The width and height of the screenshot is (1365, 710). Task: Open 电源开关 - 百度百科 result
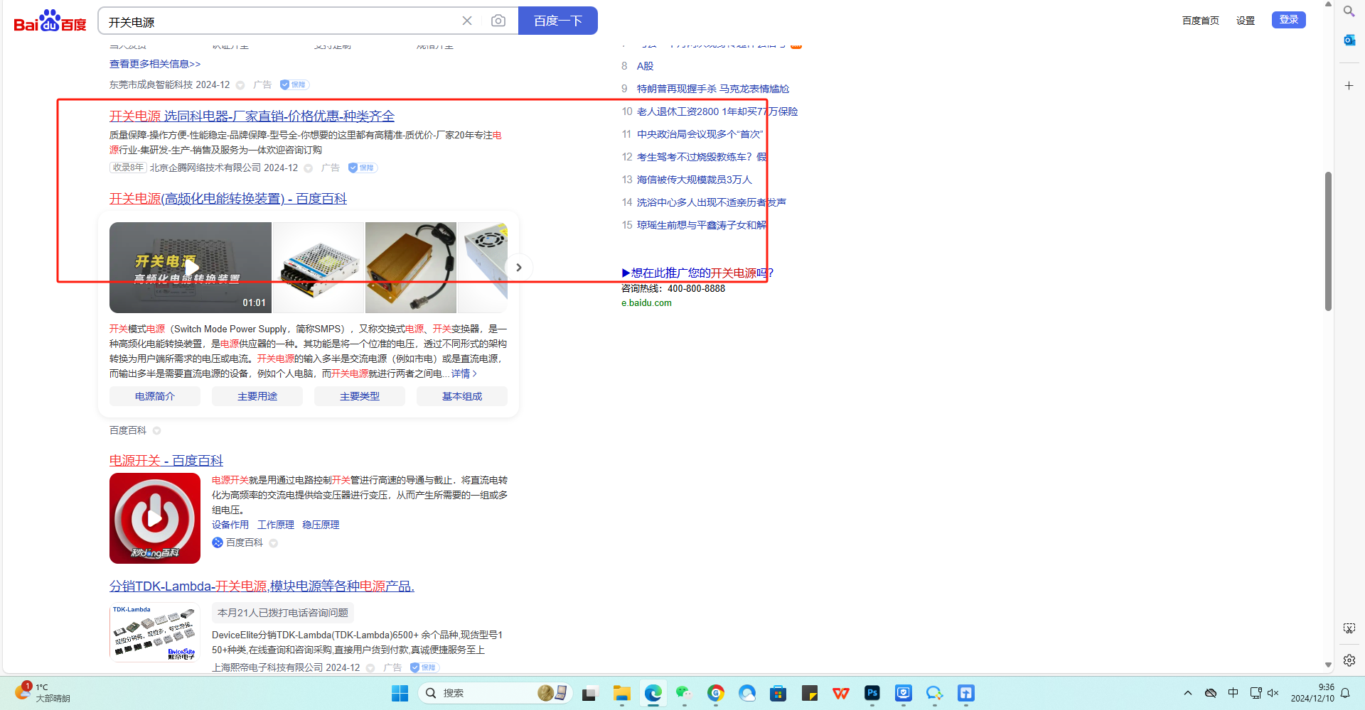pos(166,461)
